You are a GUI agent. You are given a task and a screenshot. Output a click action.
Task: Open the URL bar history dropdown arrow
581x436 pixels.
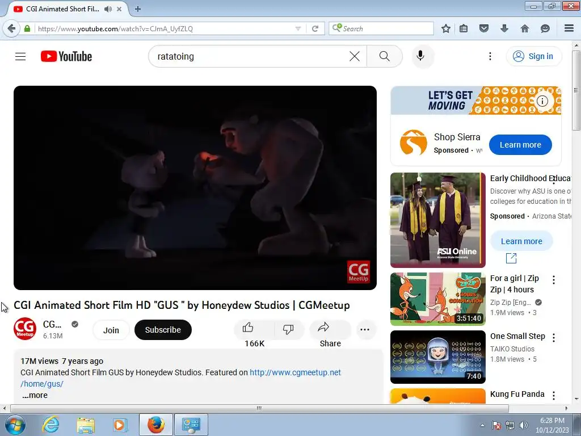(x=298, y=28)
